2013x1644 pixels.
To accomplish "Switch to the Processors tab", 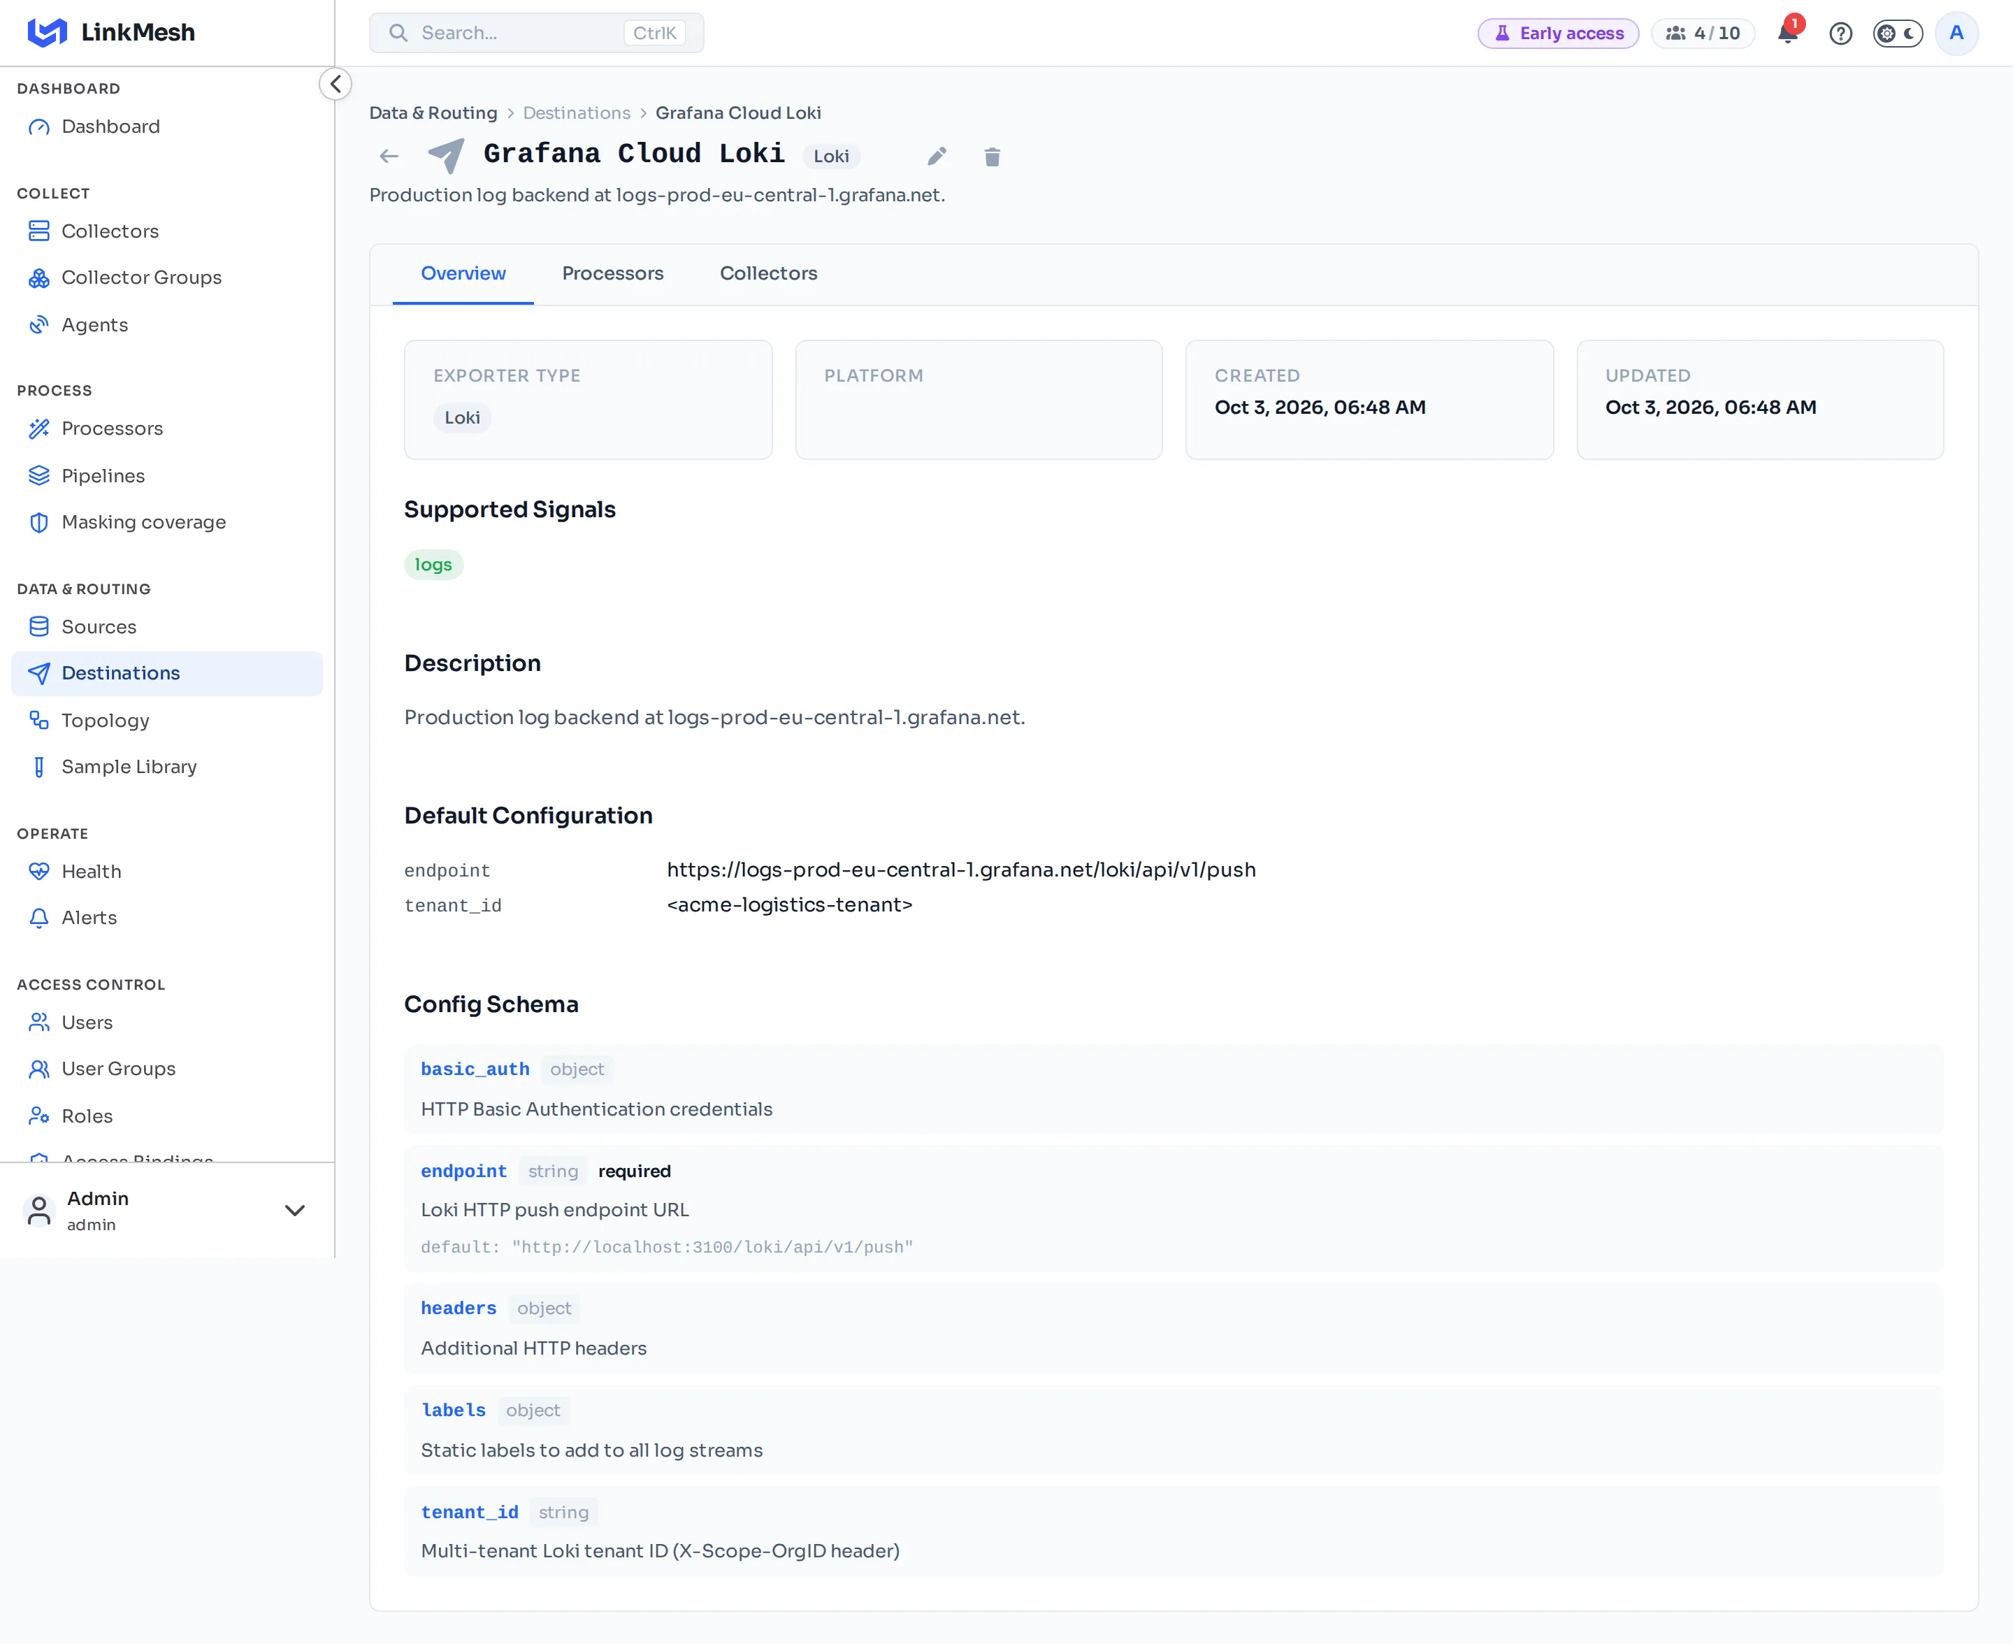I will tap(612, 274).
